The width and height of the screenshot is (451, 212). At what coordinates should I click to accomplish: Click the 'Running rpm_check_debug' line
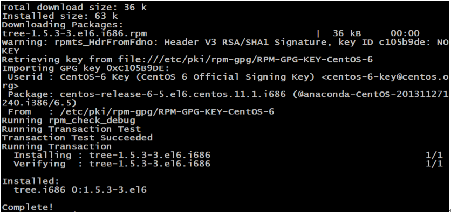pos(69,121)
